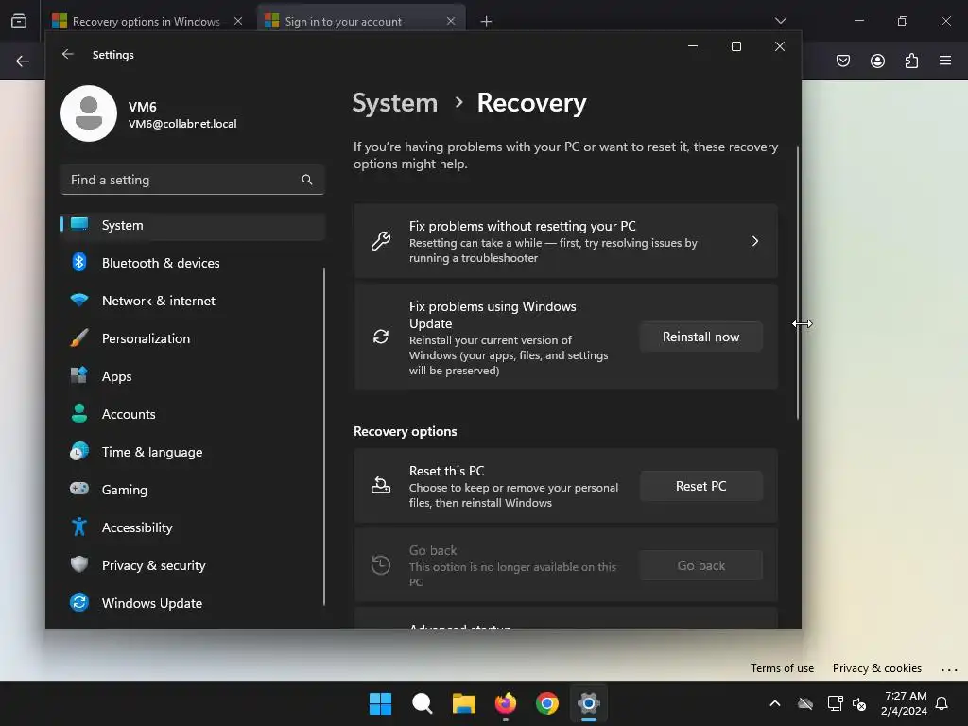Open Time & language settings
Viewport: 968px width, 726px height.
point(193,452)
